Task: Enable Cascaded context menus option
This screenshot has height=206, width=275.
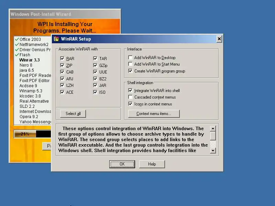Action: pos(130,97)
